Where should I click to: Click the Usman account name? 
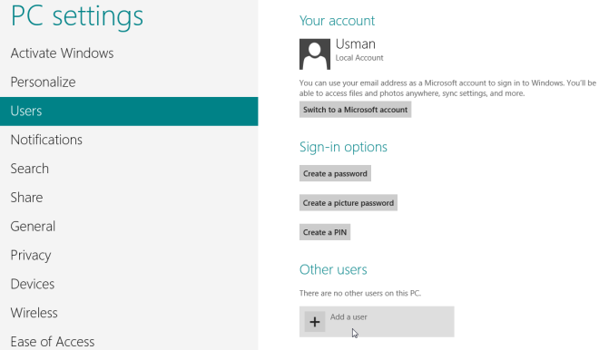pyautogui.click(x=355, y=44)
